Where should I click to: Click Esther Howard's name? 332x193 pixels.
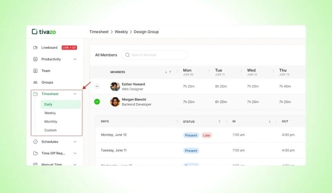click(x=134, y=84)
